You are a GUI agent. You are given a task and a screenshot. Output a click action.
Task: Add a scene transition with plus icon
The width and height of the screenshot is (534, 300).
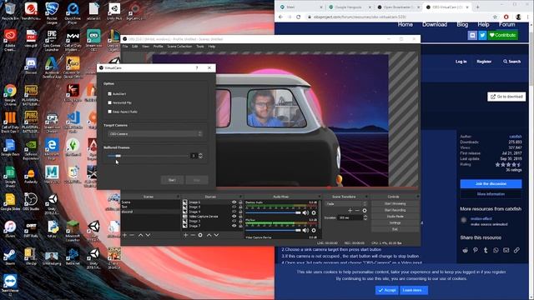coord(350,211)
